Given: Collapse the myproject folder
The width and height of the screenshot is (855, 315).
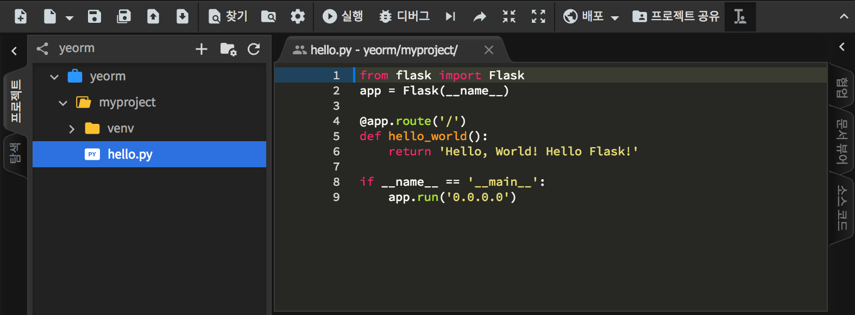Looking at the screenshot, I should tap(63, 103).
